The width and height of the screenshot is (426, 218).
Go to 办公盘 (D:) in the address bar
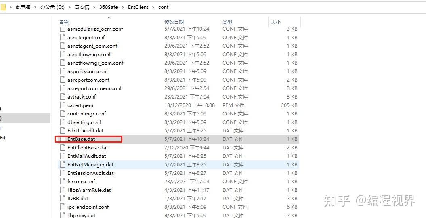click(x=52, y=7)
